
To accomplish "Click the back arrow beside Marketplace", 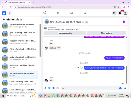I will [4, 19].
